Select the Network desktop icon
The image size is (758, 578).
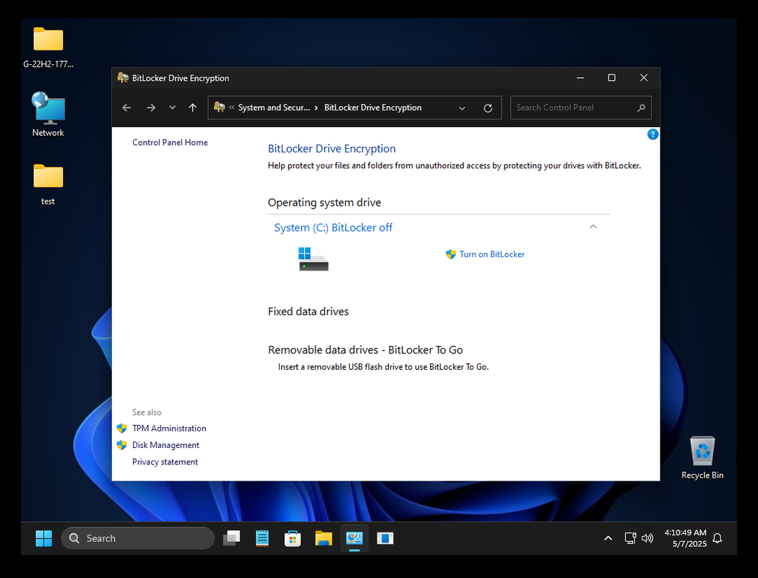(x=48, y=115)
